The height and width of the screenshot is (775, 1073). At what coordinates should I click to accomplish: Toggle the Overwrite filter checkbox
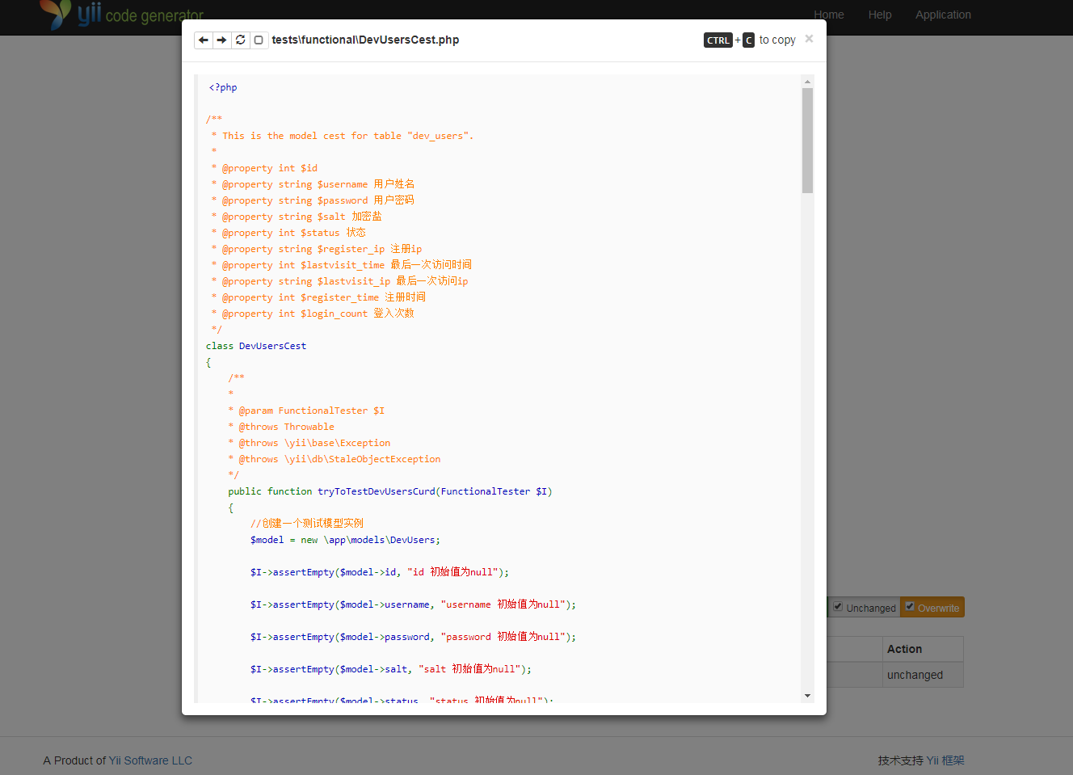(910, 607)
